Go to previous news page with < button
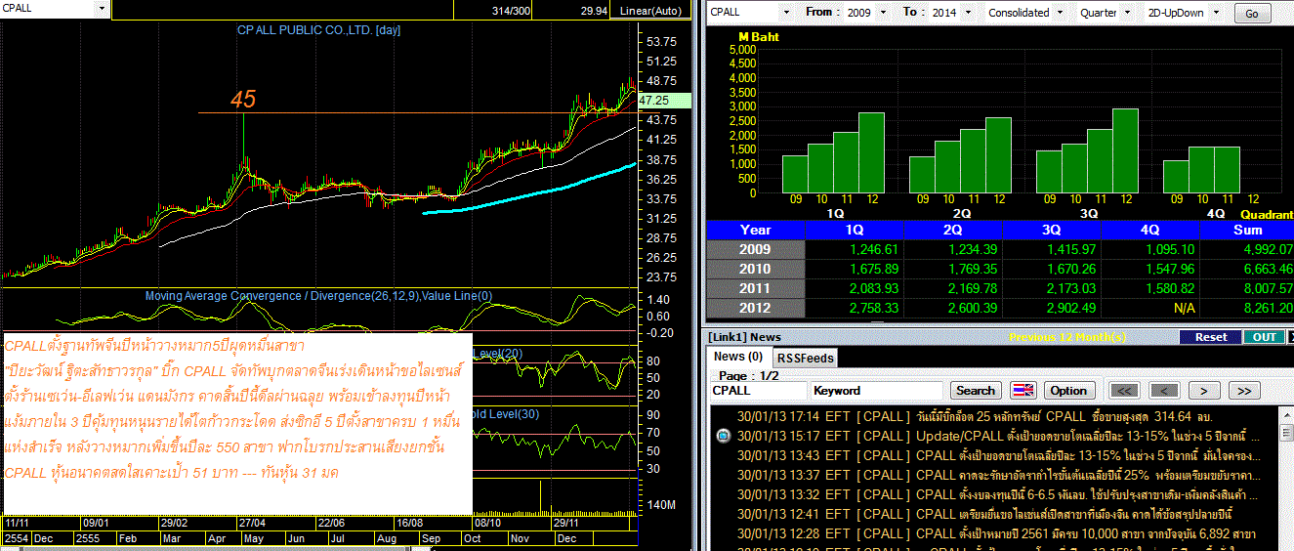The image size is (1294, 551). (1165, 390)
